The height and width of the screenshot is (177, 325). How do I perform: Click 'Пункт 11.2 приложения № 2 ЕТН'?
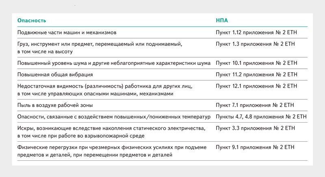257,75
